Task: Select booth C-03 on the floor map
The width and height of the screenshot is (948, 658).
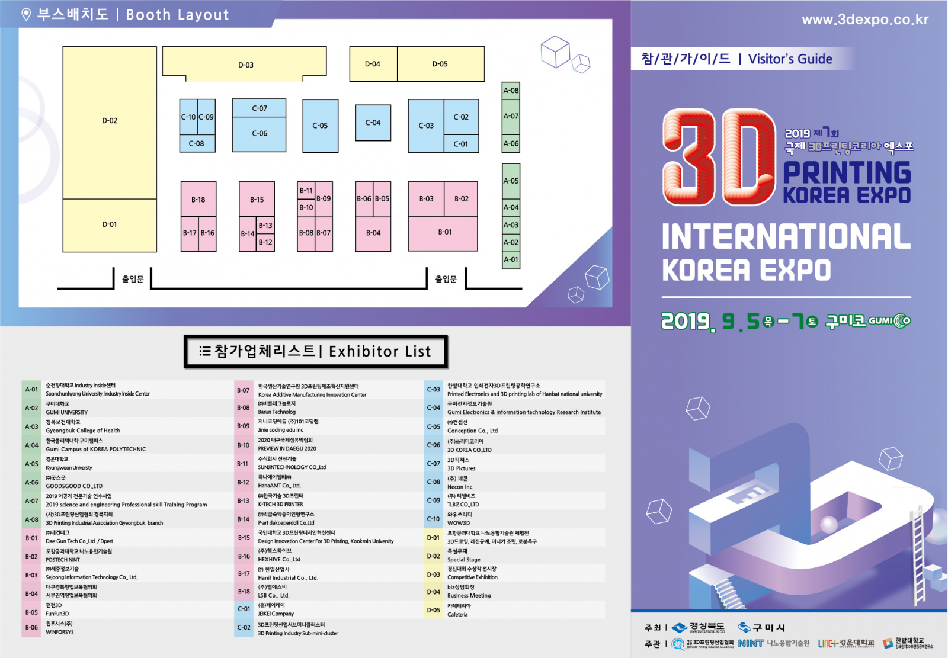Action: [426, 126]
